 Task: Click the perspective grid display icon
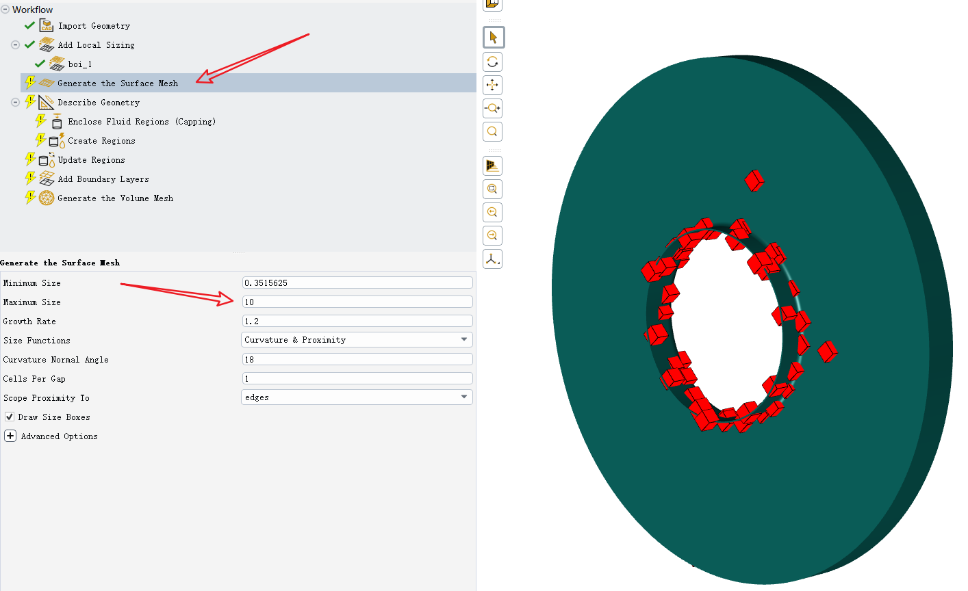coord(493,166)
